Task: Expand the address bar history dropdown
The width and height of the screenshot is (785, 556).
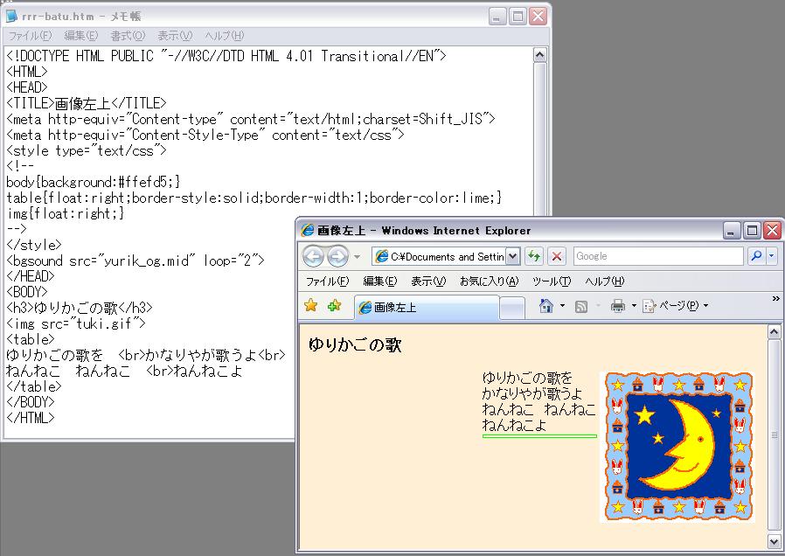Action: pyautogui.click(x=512, y=257)
